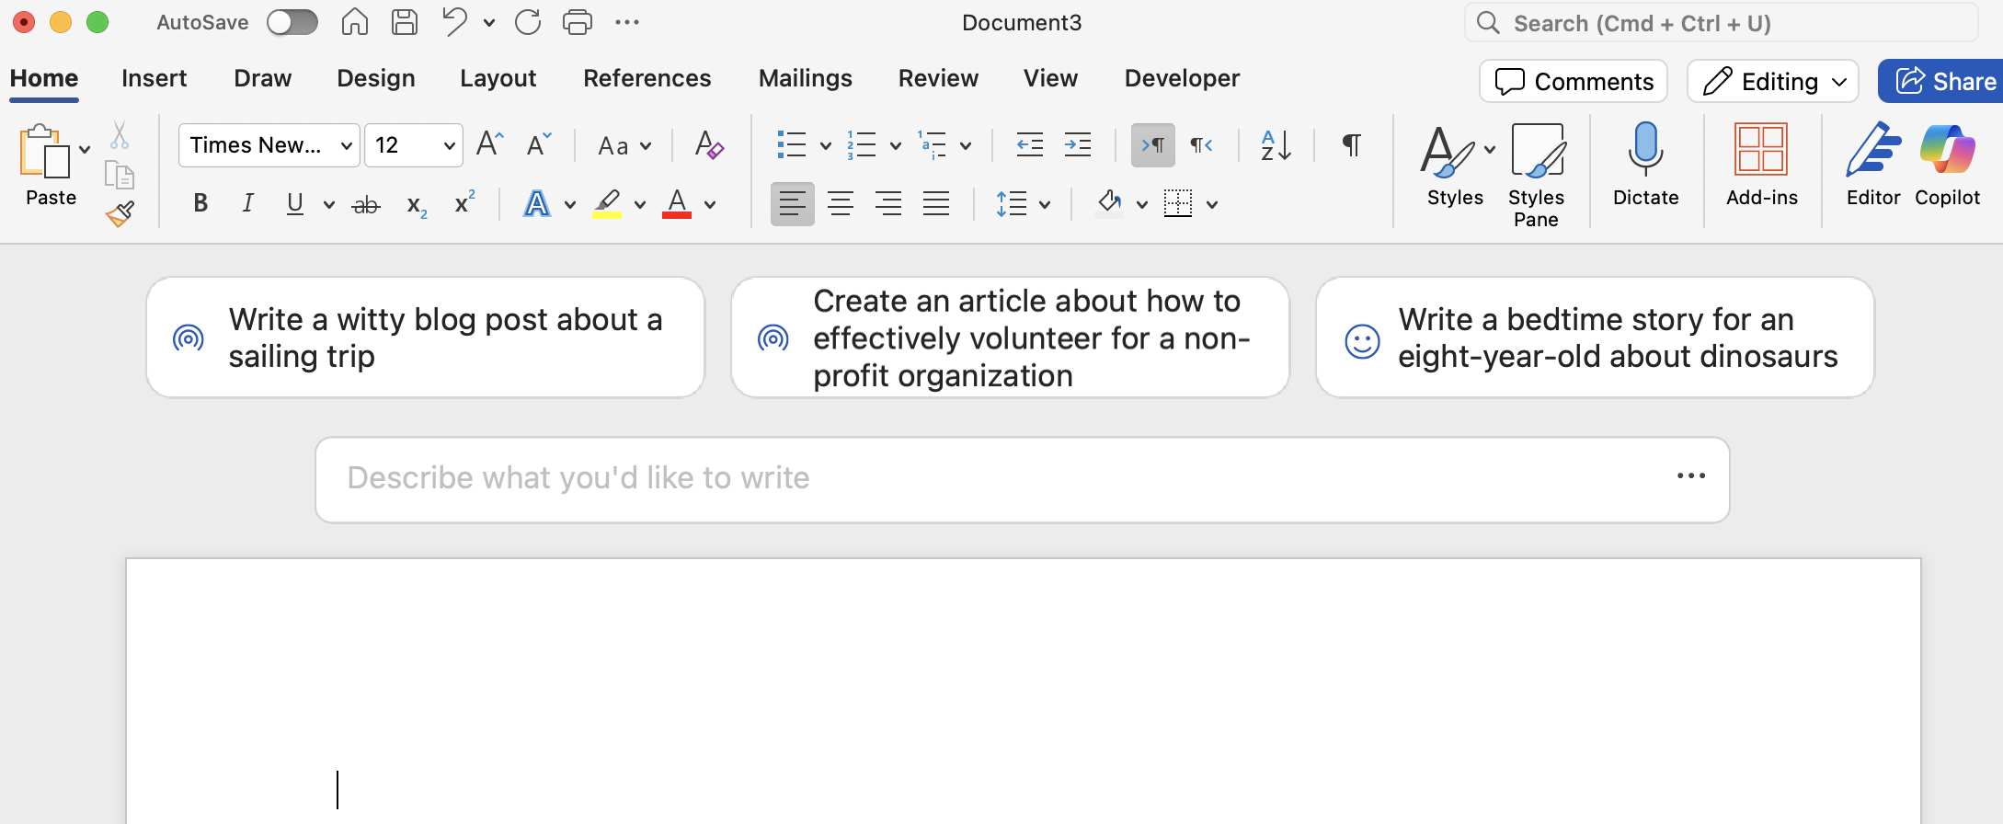Open the References tab

tap(647, 78)
